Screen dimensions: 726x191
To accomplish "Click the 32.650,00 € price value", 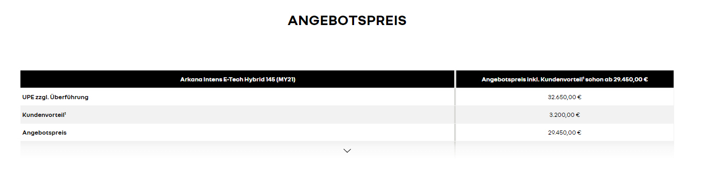I will (565, 97).
